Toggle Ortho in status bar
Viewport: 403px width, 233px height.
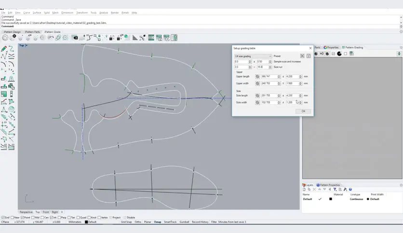138,222
